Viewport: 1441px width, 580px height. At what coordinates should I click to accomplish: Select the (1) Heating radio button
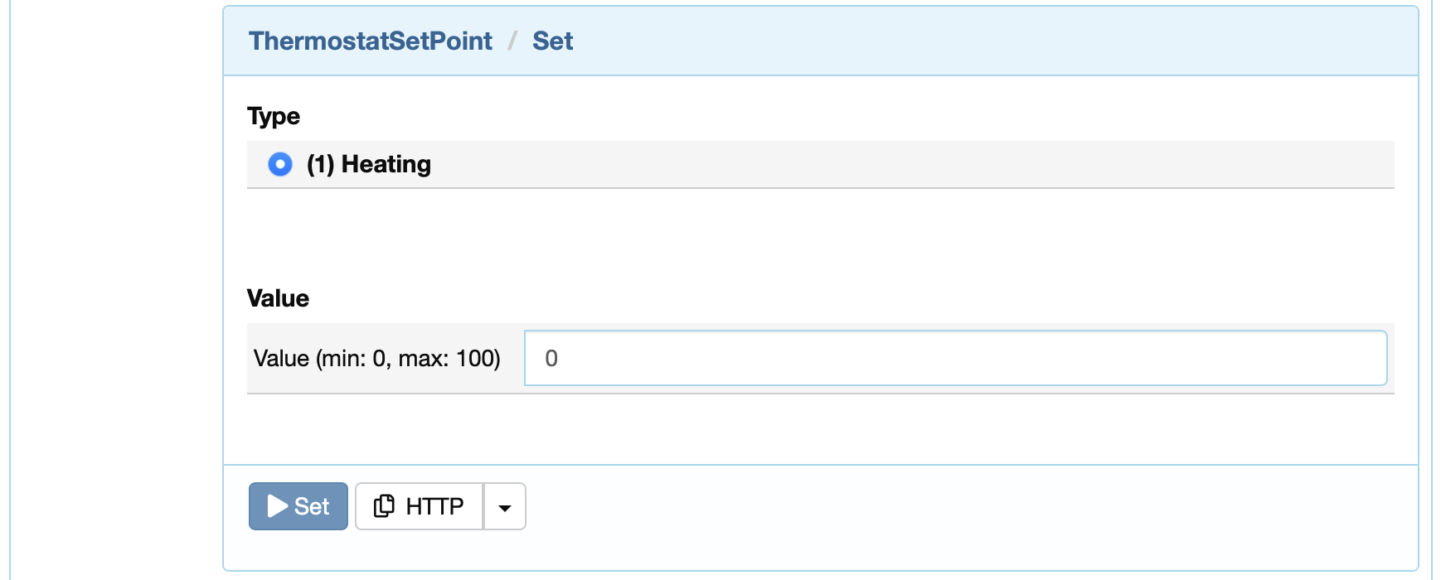280,164
